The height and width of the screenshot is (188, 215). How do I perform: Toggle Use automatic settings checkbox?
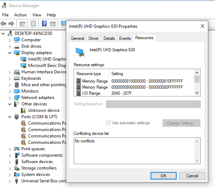click(x=108, y=123)
